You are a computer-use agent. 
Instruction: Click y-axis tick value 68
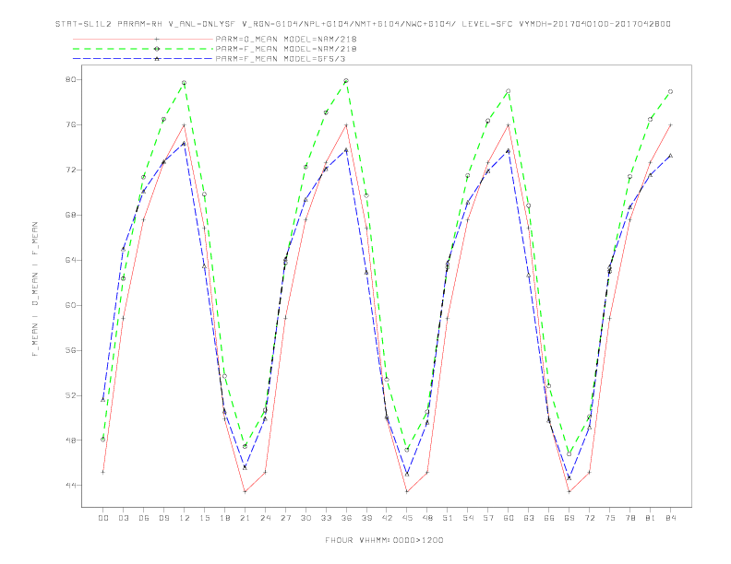tap(70, 215)
